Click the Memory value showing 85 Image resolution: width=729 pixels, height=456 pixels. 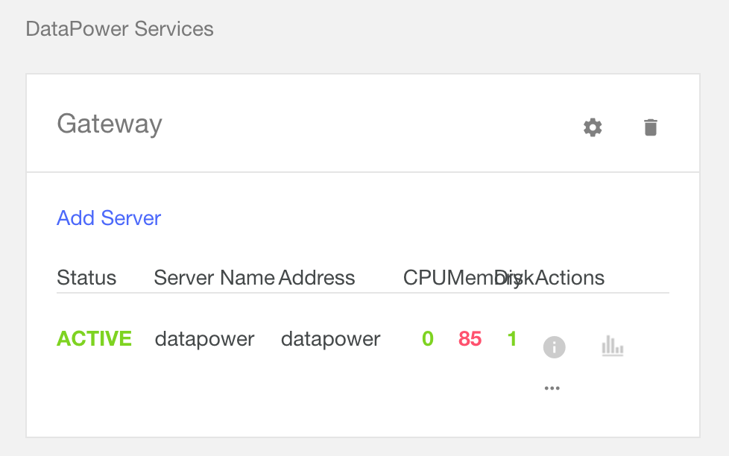(x=469, y=338)
